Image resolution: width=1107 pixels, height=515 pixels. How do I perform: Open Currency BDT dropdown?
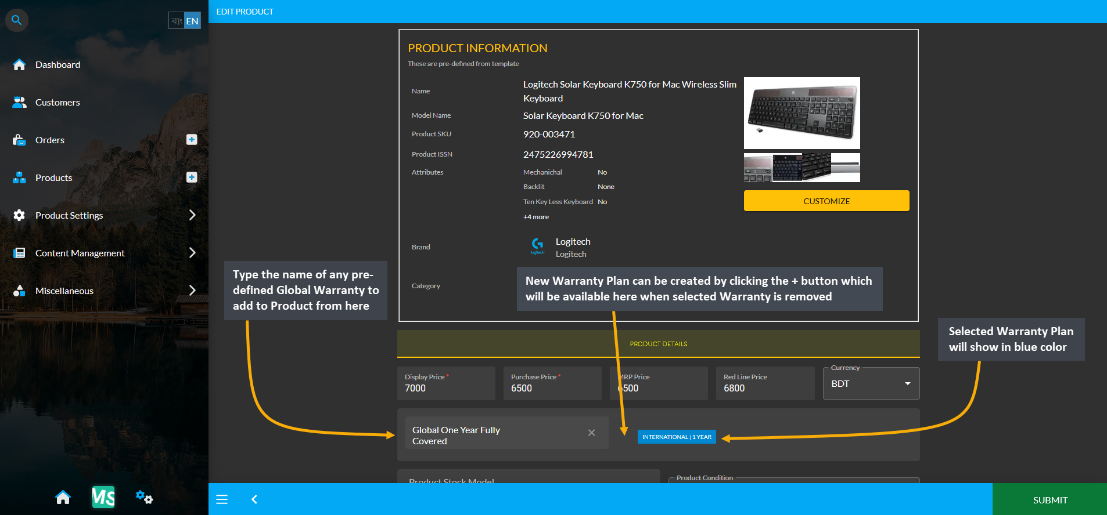click(871, 383)
